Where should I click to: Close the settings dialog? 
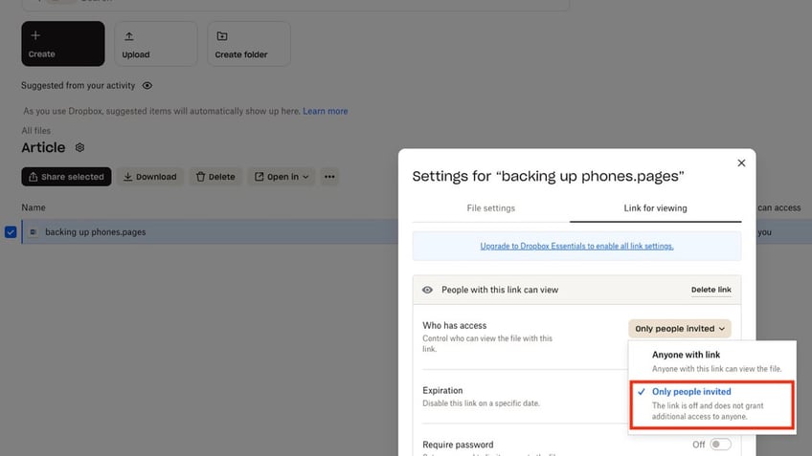[741, 163]
